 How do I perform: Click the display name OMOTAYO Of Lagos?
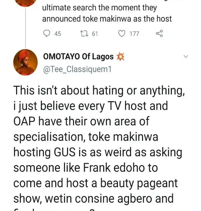point(78,57)
